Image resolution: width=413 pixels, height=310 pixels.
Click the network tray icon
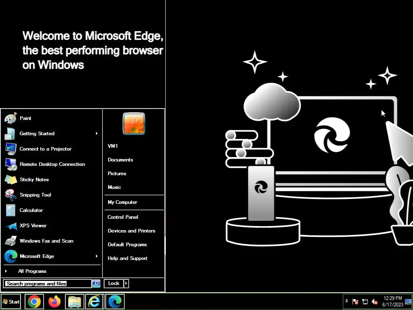point(365,302)
